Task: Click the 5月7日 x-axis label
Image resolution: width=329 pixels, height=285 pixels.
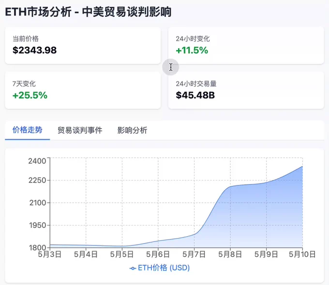Action: [x=194, y=255]
